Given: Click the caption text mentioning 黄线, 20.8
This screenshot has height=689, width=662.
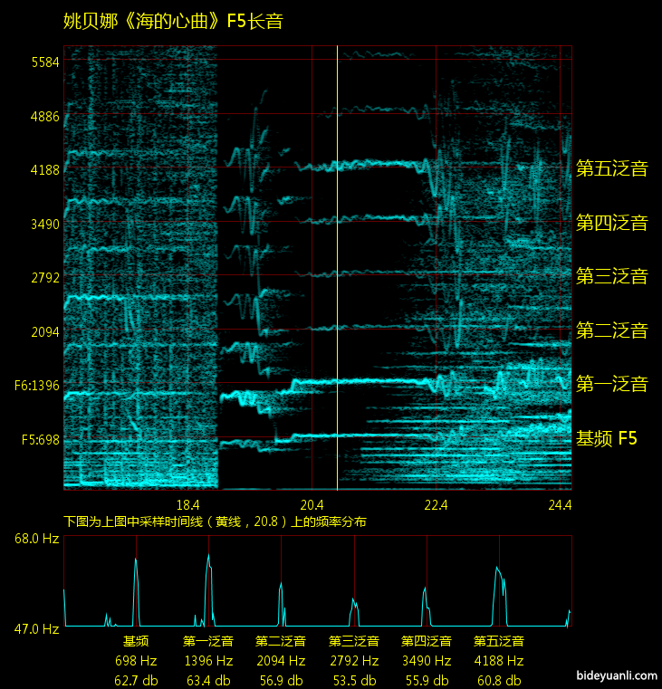Looking at the screenshot, I should (215, 522).
